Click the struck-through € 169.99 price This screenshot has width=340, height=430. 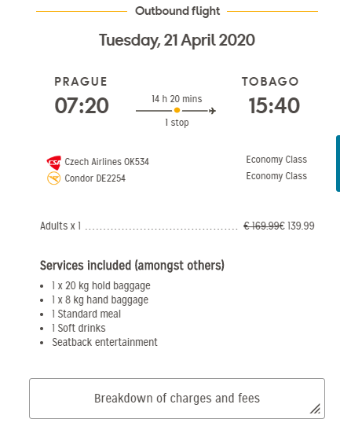coord(262,226)
